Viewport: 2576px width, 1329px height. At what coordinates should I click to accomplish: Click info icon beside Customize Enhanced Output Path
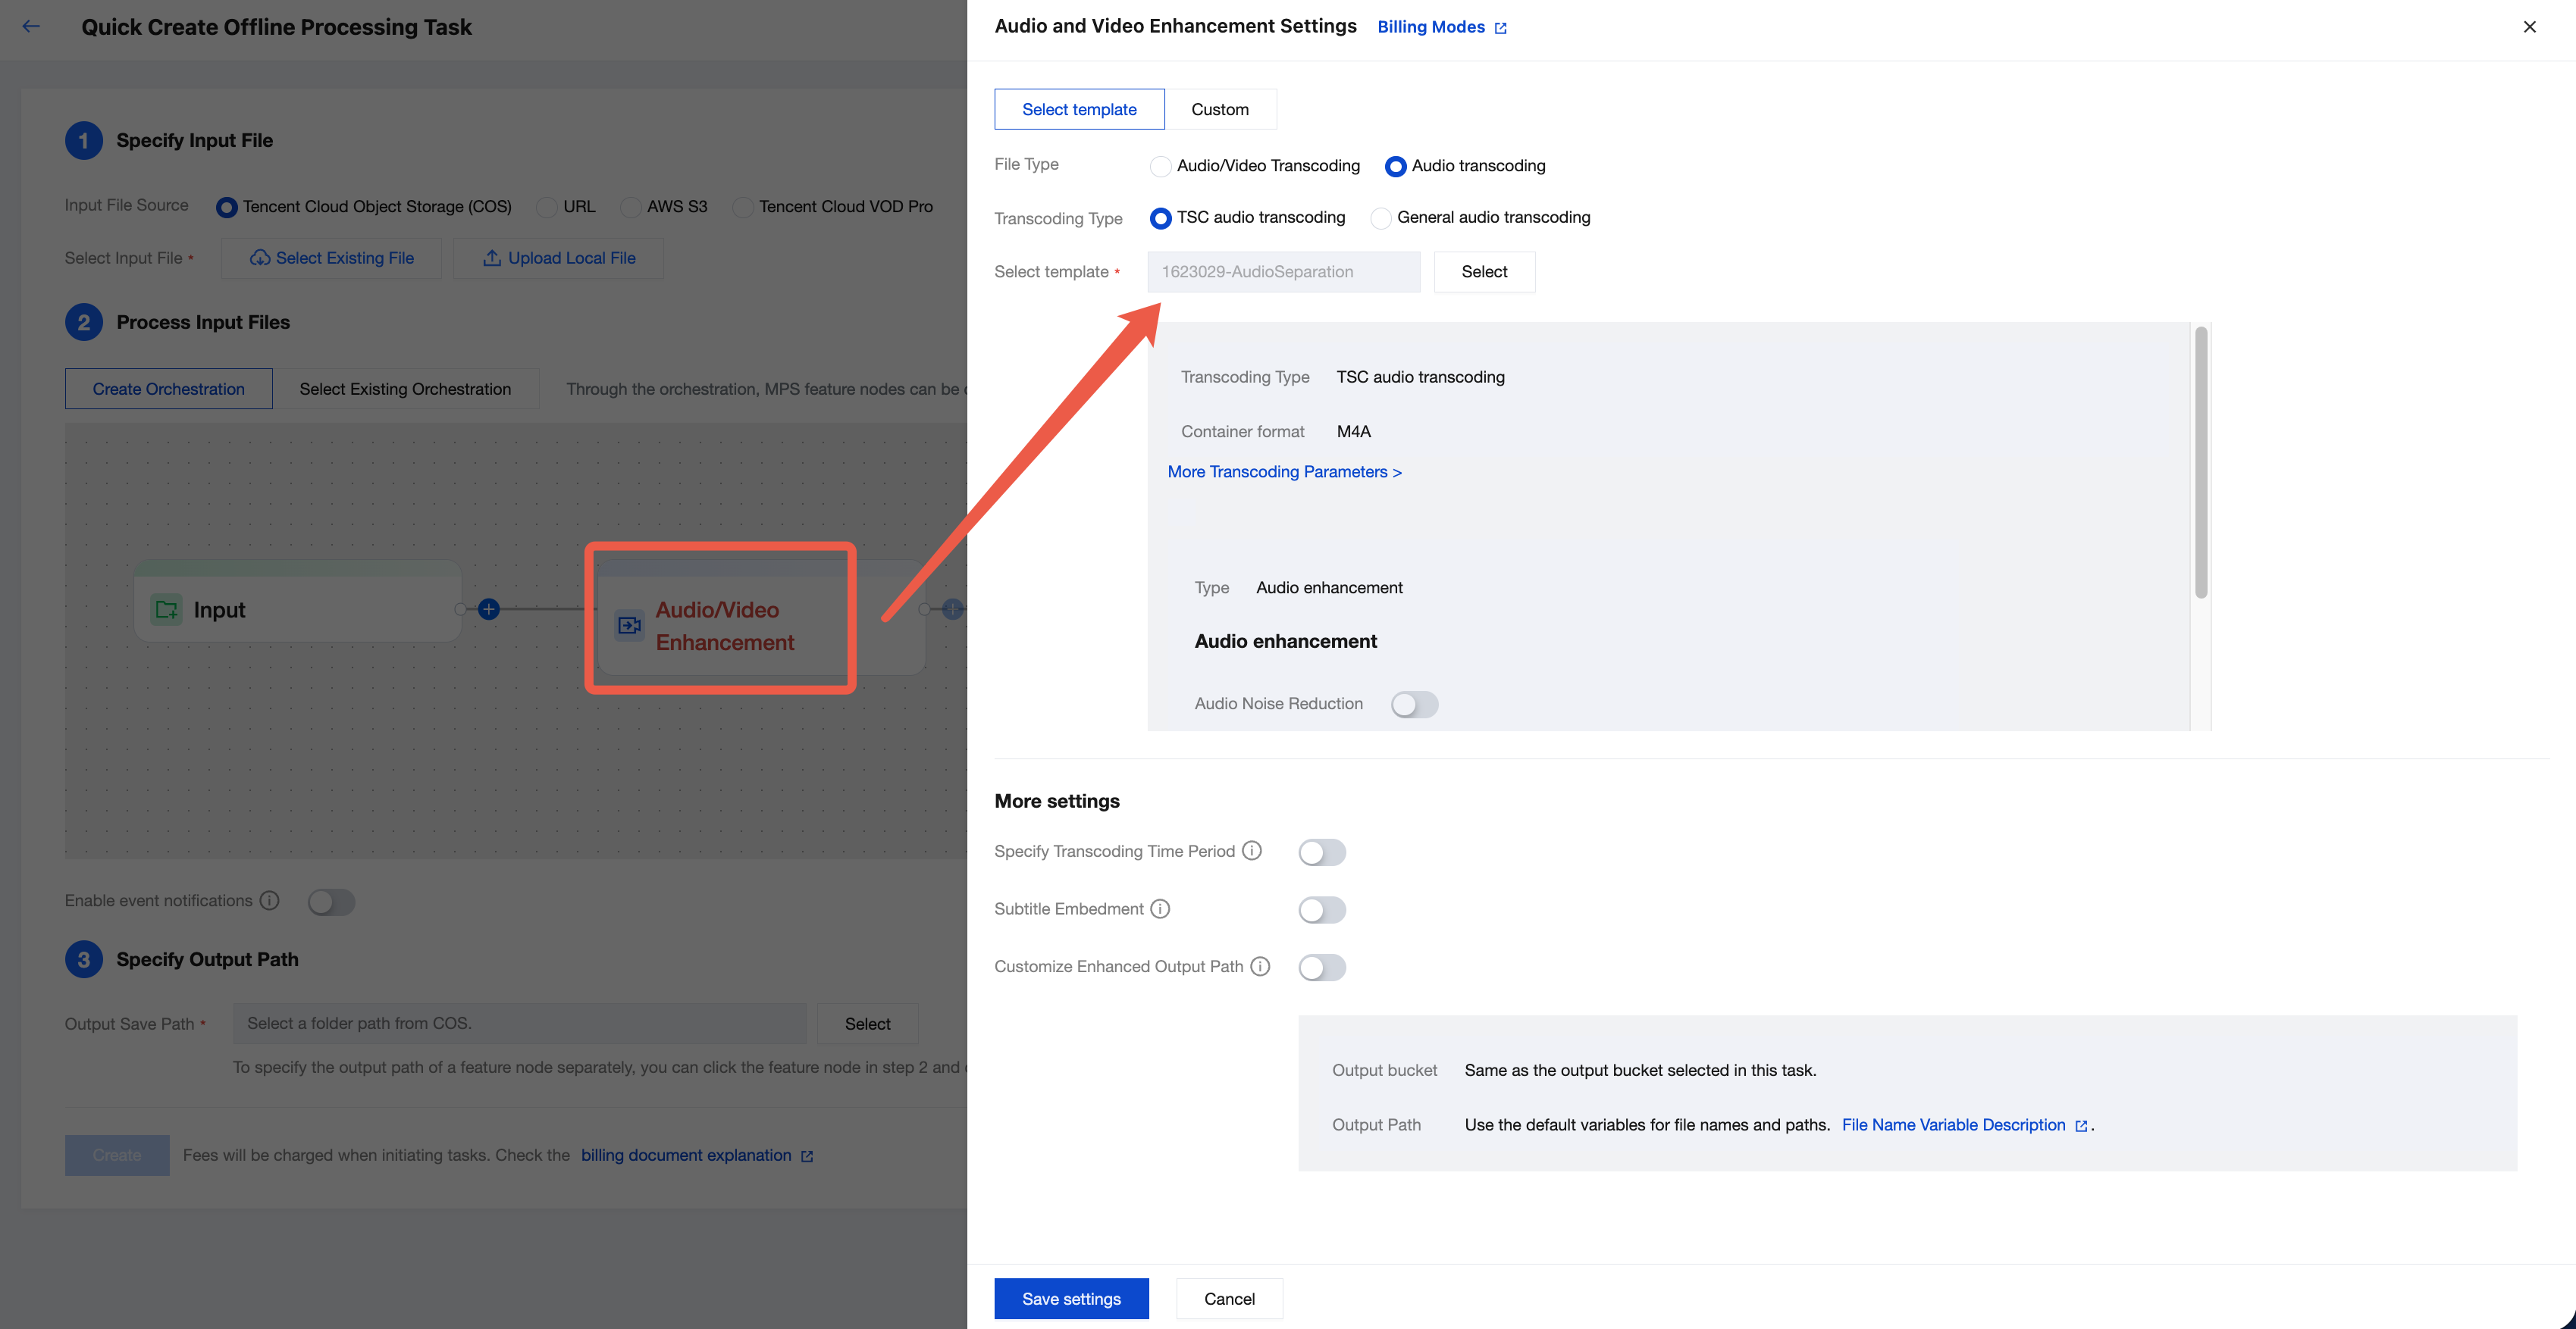click(1260, 966)
